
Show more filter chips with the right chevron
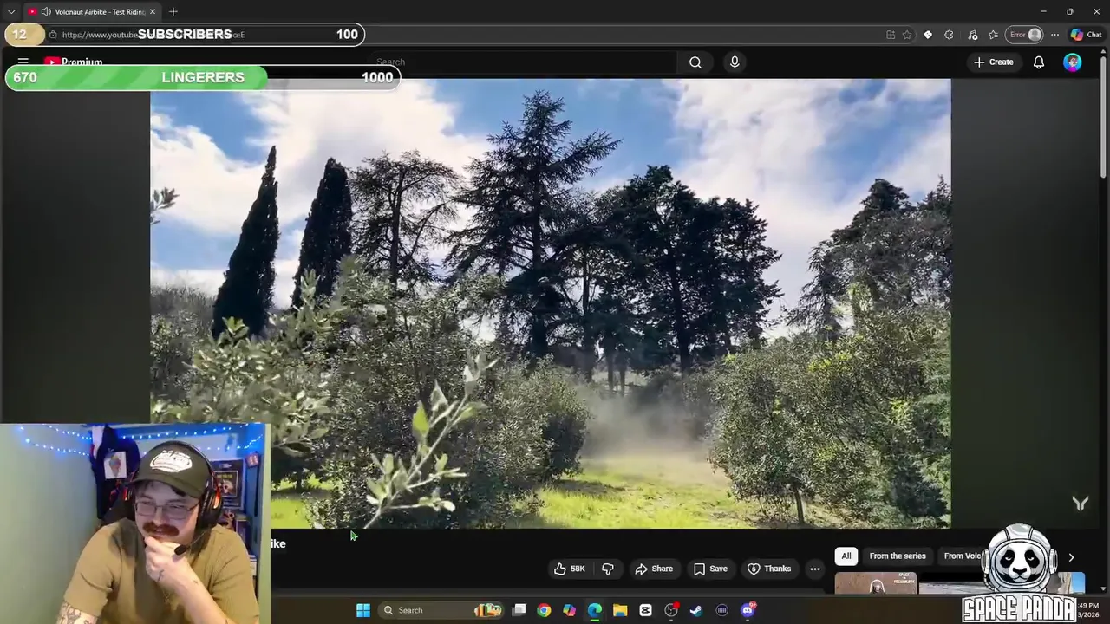coord(1071,557)
